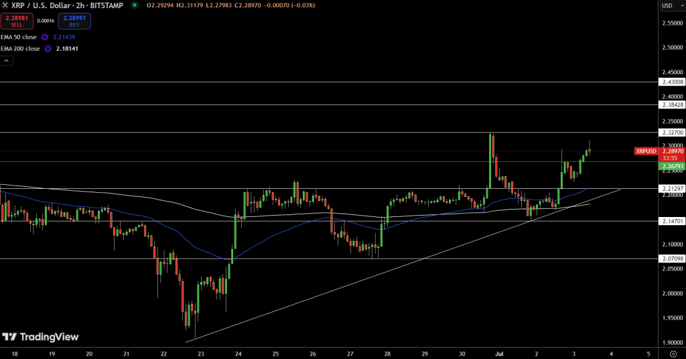Click the Jul date label on time axis
This screenshot has width=686, height=359.
click(x=499, y=354)
